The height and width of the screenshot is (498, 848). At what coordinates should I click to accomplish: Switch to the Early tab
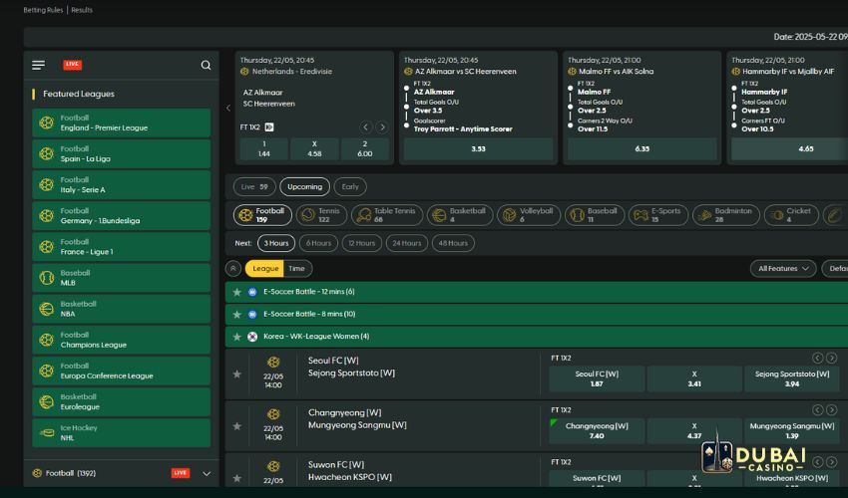[350, 187]
